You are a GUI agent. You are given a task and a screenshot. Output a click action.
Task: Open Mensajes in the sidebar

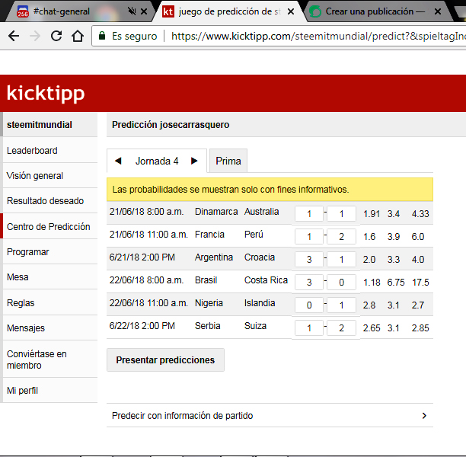click(x=50, y=328)
